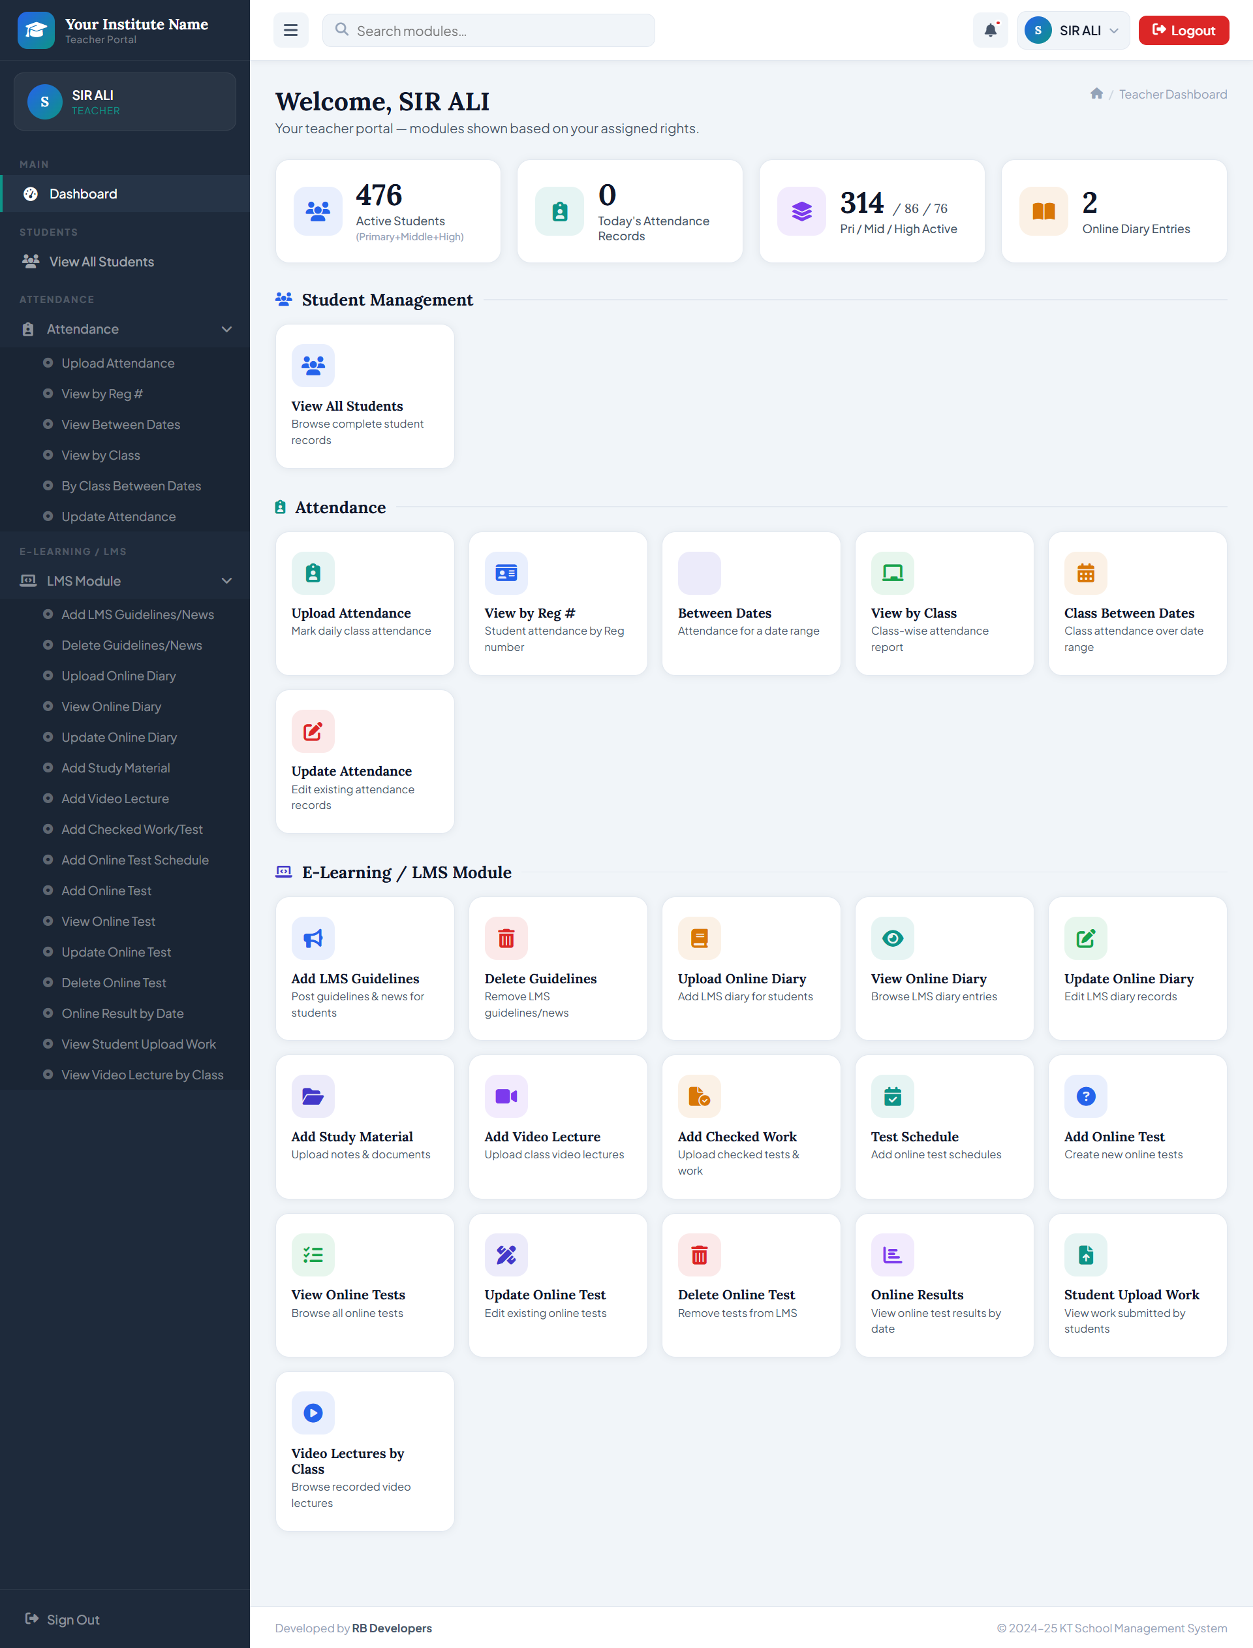Open Add Study Material sidebar item
This screenshot has height=1648, width=1253.
click(125, 769)
